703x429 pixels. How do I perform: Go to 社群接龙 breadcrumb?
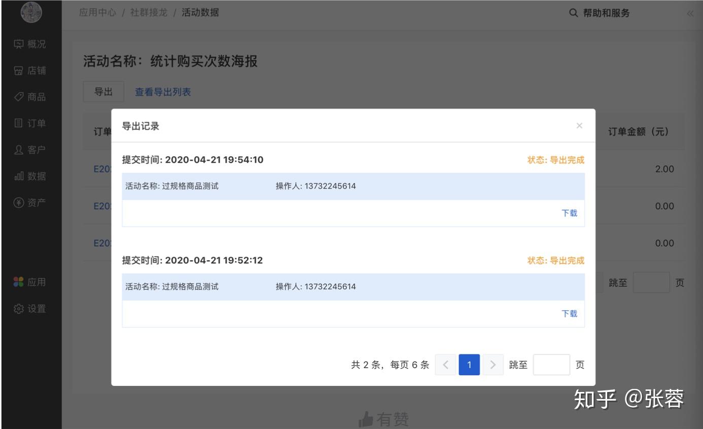pos(149,13)
